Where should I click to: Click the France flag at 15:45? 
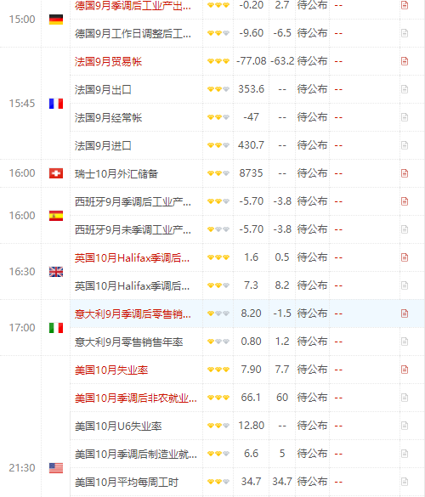56,104
